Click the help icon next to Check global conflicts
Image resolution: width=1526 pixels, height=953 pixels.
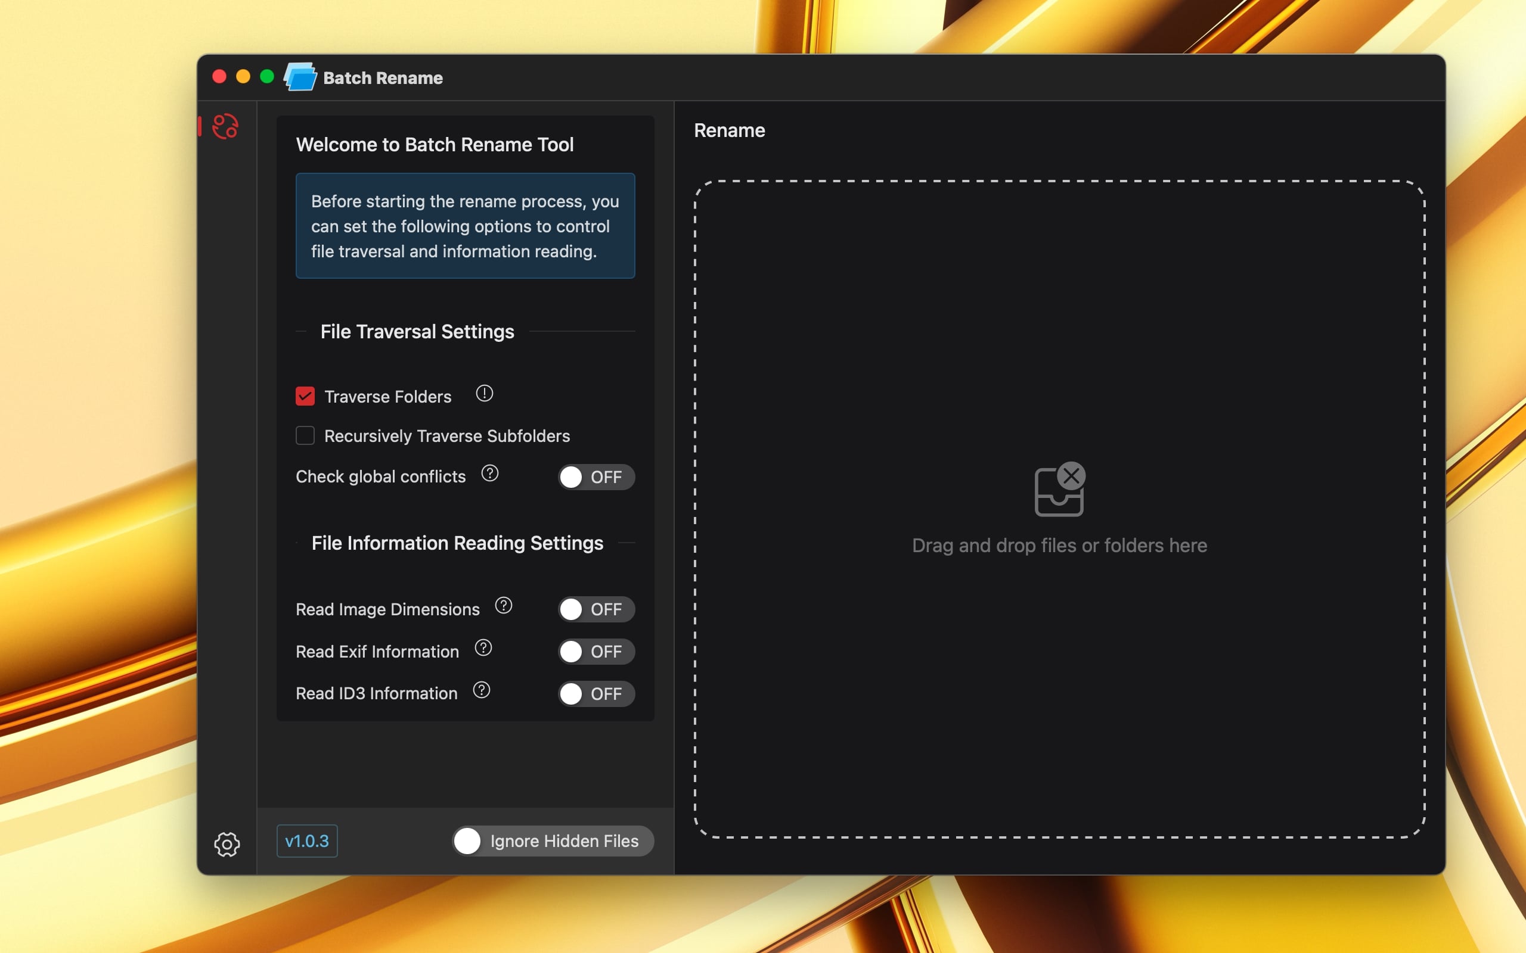[489, 474]
